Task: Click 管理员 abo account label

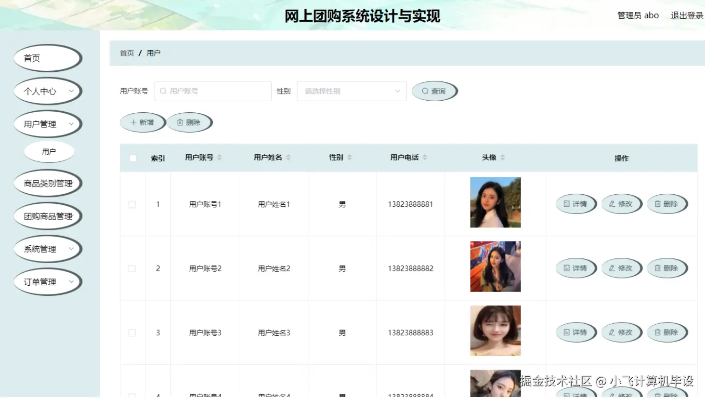Action: (x=638, y=15)
